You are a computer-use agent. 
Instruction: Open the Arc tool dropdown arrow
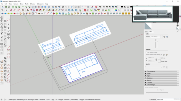point(20,10)
